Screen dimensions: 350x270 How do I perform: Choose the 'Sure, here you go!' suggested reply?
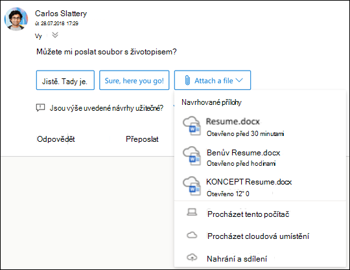coord(134,80)
